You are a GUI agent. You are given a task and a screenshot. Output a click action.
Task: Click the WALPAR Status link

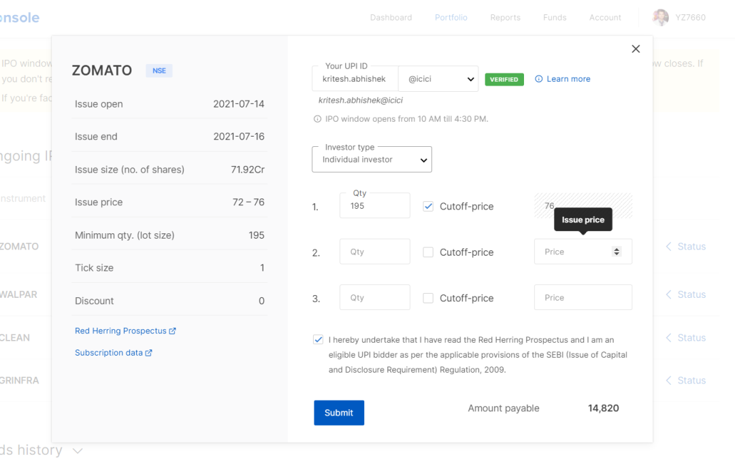(x=691, y=294)
